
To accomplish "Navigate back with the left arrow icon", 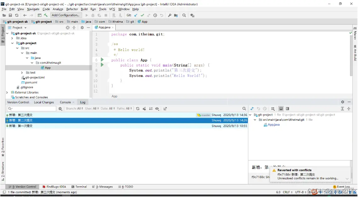I will (x=25, y=15).
